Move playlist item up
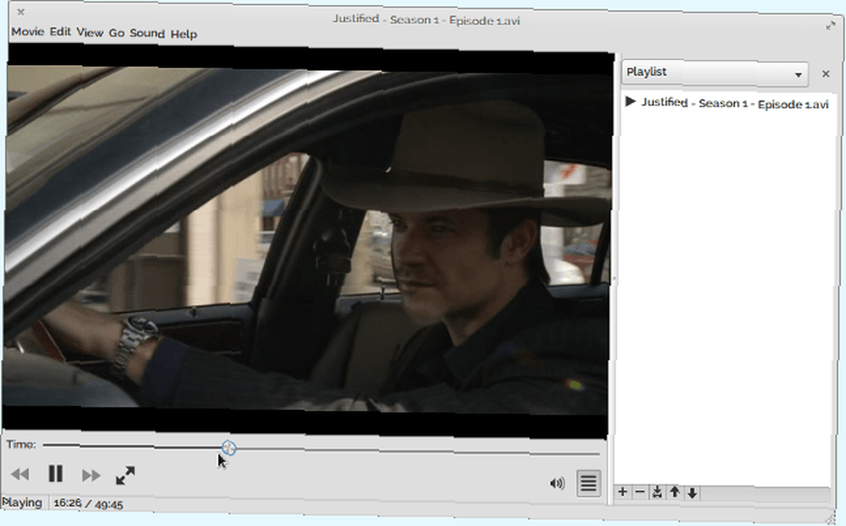 [x=674, y=492]
